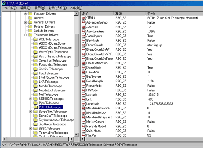
Task: Open the 編集(E) menu
Action: pyautogui.click(x=25, y=8)
